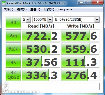Click the CrystalDiskMark title bar icon
Viewport: 105px width, 95px height.
point(4,3)
